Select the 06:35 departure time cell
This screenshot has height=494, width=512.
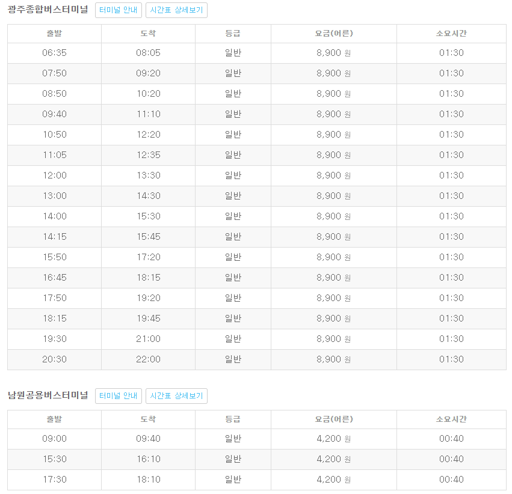(x=55, y=53)
